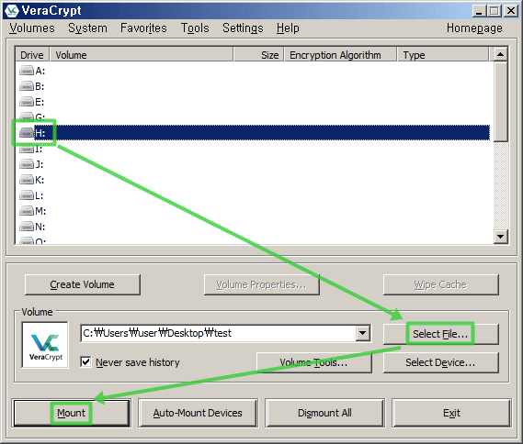Click the N: drive icon
This screenshot has height=444, width=523.
(x=27, y=227)
